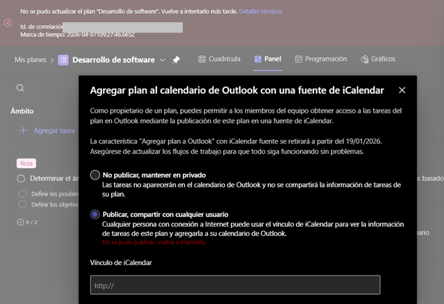Click the 0 / 2 checklist progress icon
The image size is (444, 304).
(20, 222)
